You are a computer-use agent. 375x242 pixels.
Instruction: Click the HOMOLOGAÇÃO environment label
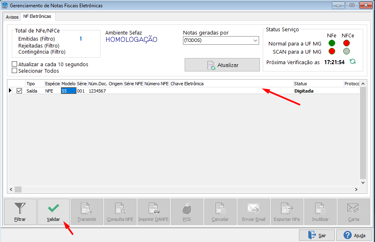tap(131, 39)
